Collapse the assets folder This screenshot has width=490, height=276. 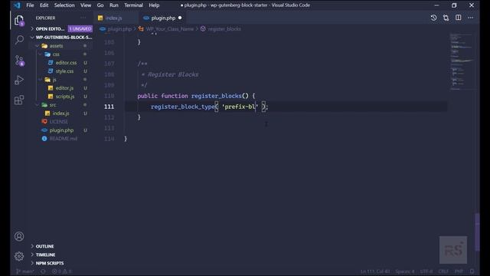point(38,46)
